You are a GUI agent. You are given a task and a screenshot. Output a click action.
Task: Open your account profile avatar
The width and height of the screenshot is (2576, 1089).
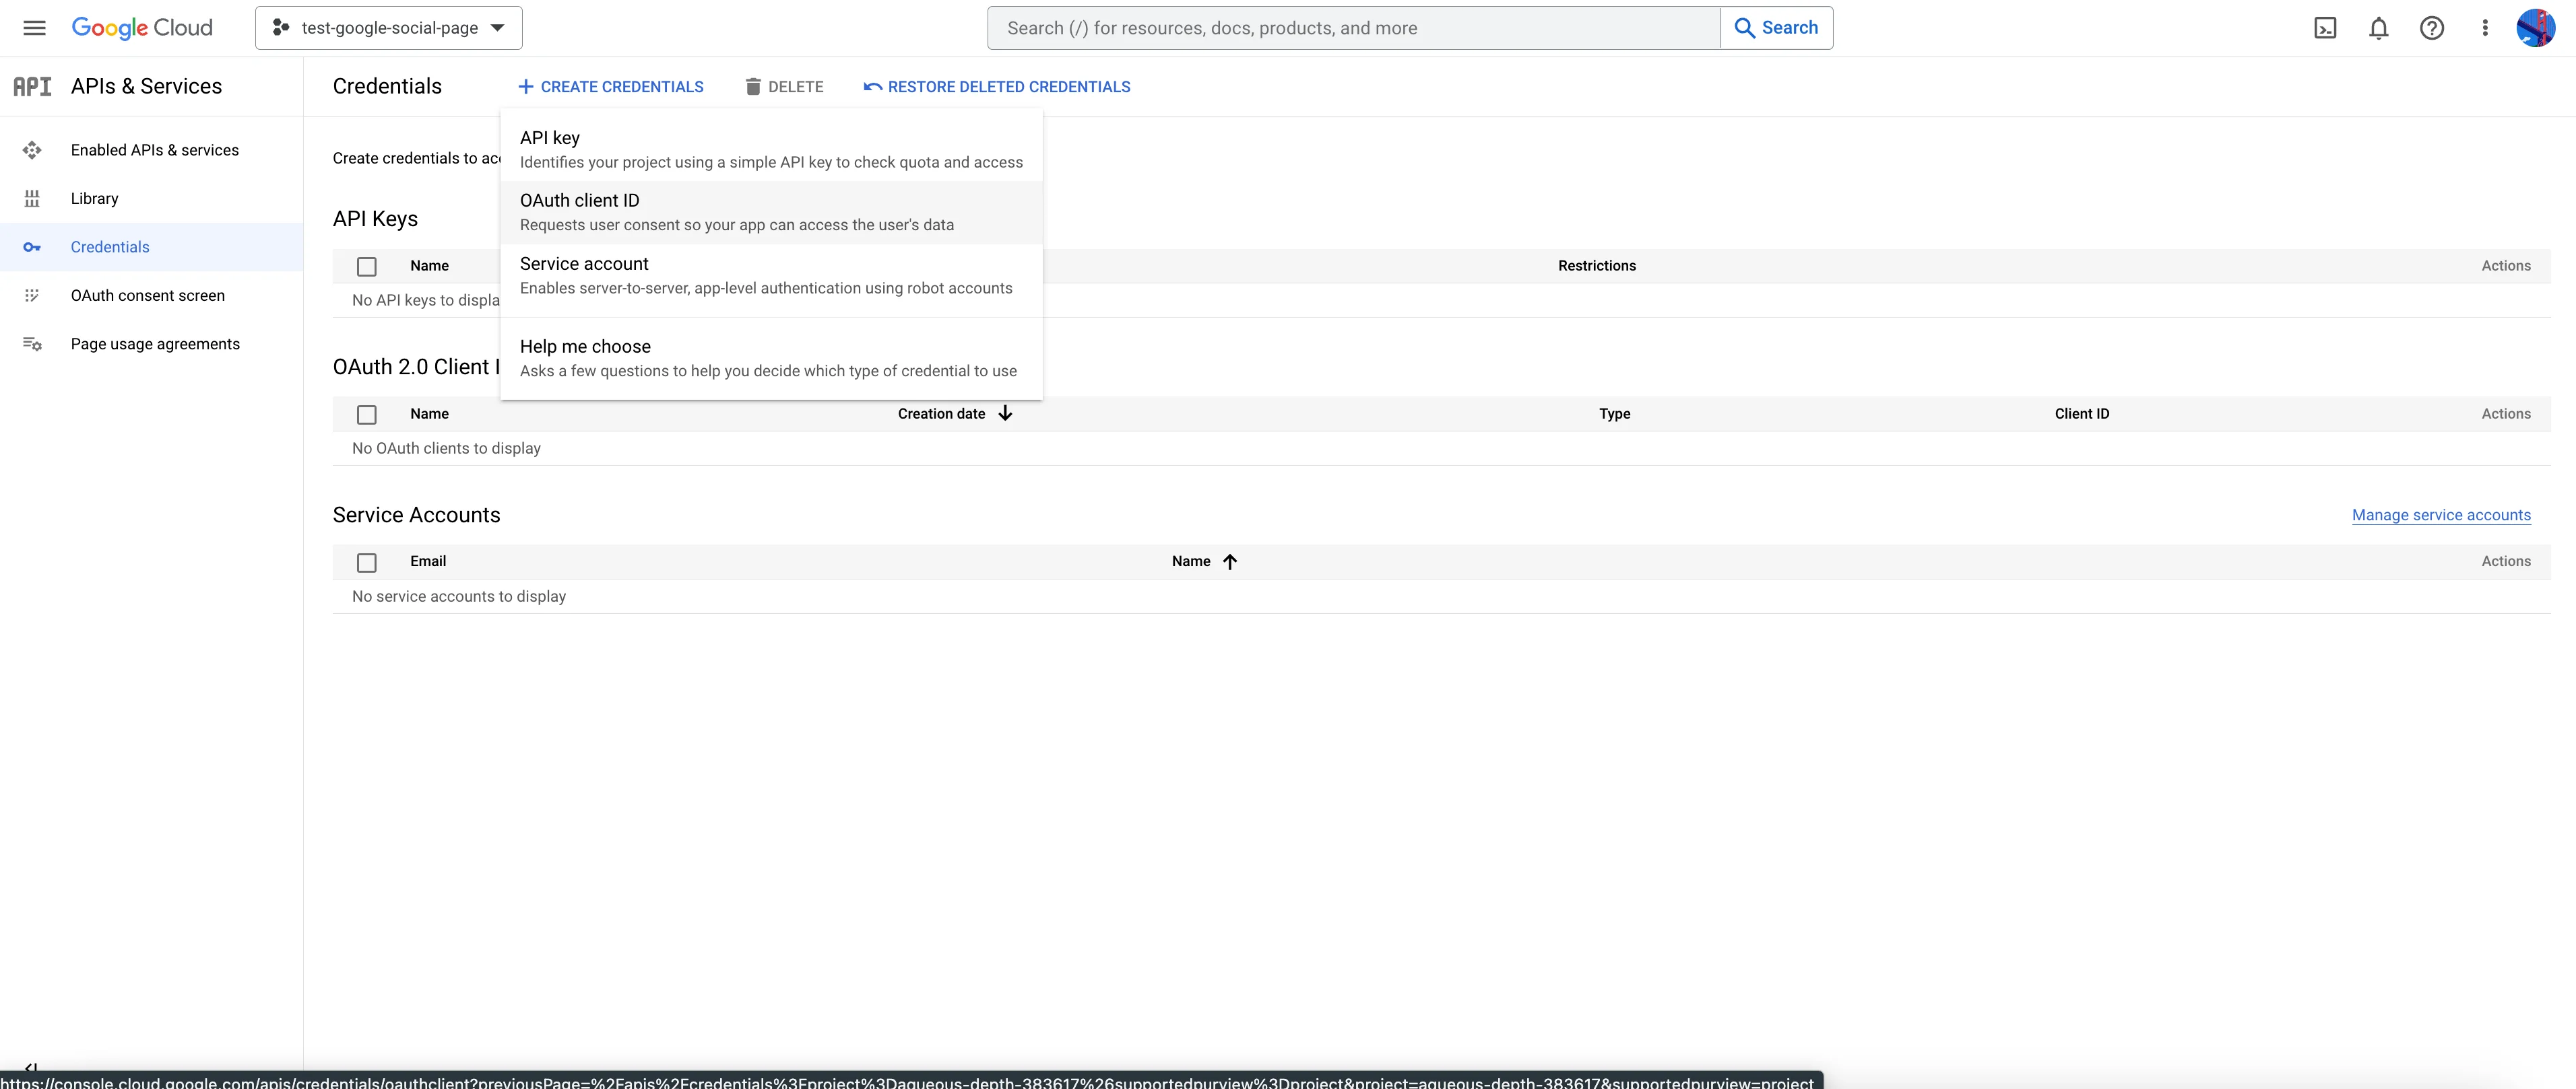2536,27
